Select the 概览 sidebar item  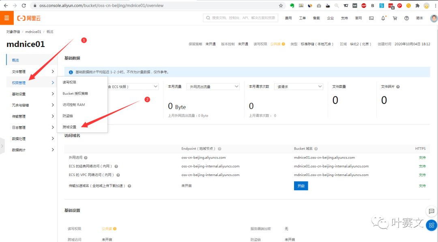(x=32, y=60)
